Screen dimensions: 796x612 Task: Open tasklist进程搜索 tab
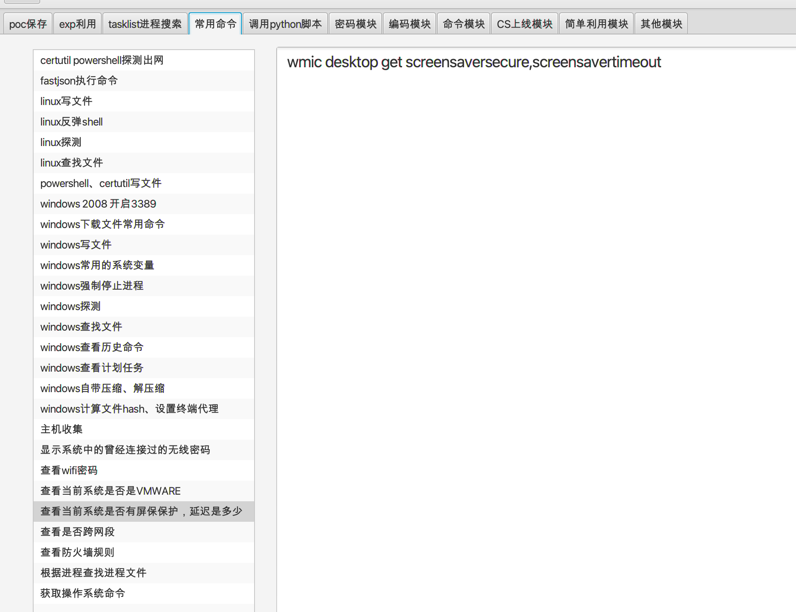(145, 24)
